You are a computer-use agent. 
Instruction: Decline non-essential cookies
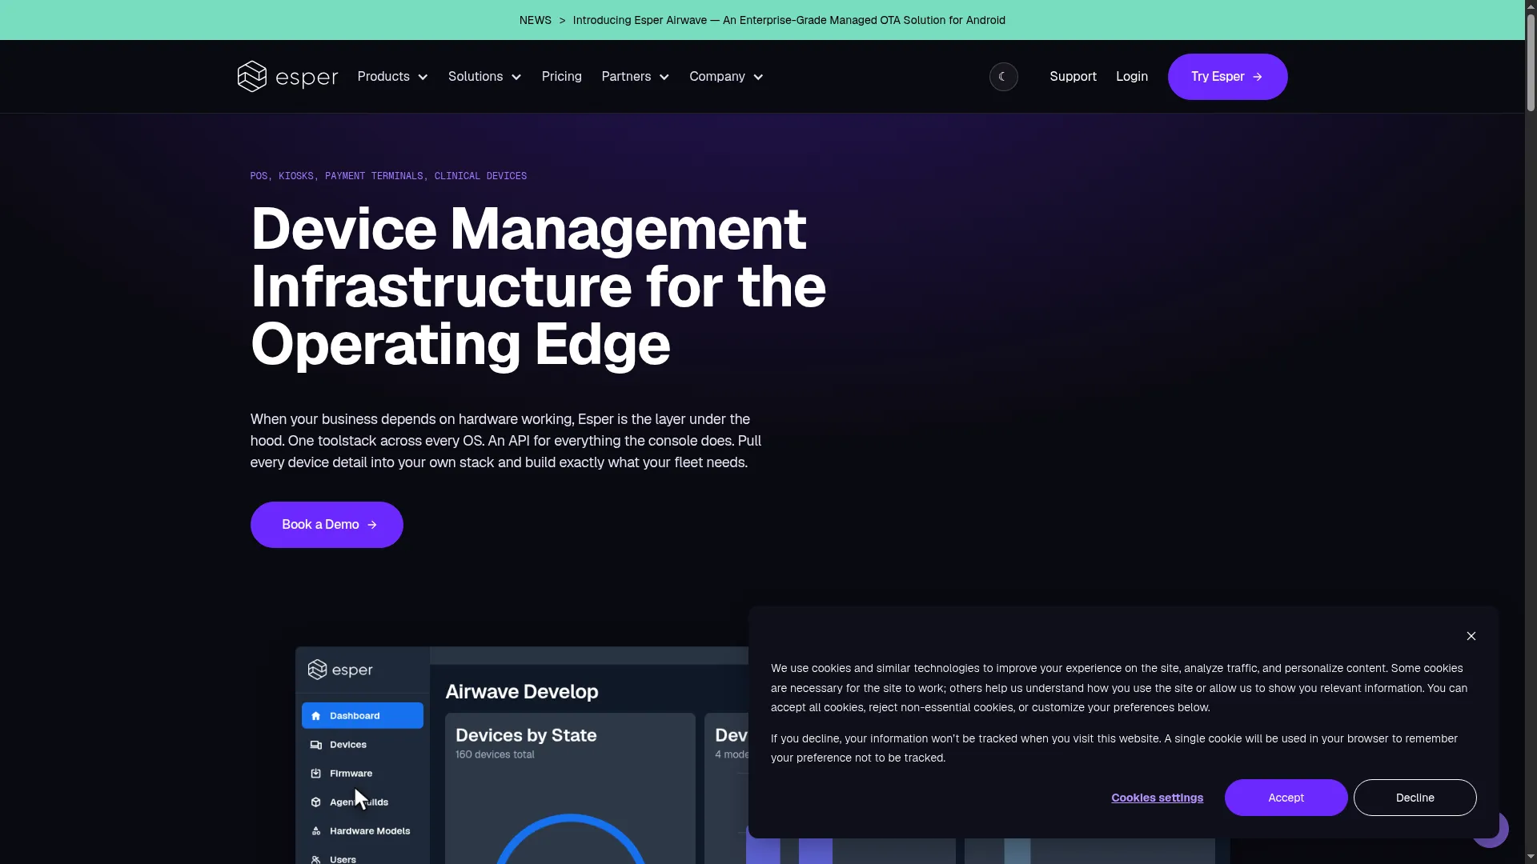pyautogui.click(x=1415, y=798)
